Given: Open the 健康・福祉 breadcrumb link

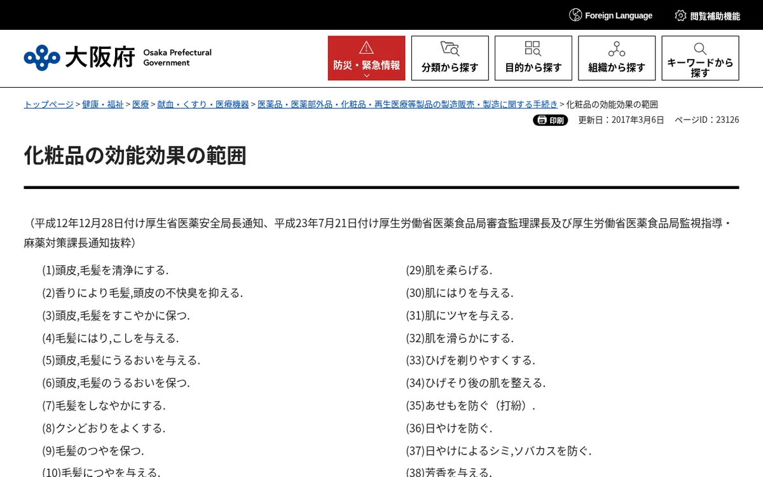Looking at the screenshot, I should click(103, 104).
